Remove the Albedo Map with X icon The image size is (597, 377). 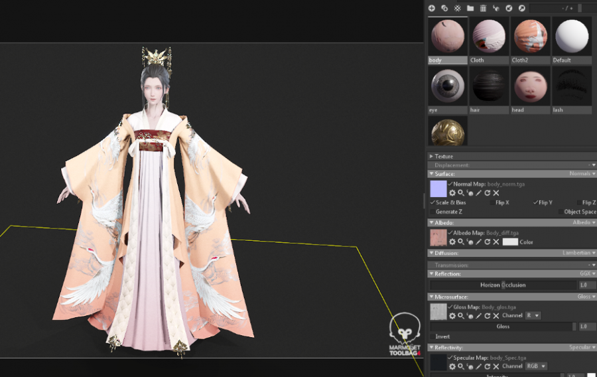(496, 242)
